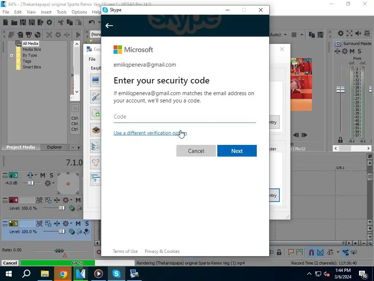Expand the By Type tree node

click(x=11, y=55)
